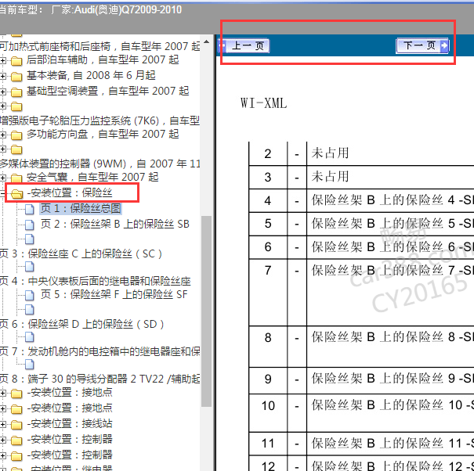Click open-folder icon of 安装位置：保险丝
The height and width of the screenshot is (471, 474).
tap(17, 193)
